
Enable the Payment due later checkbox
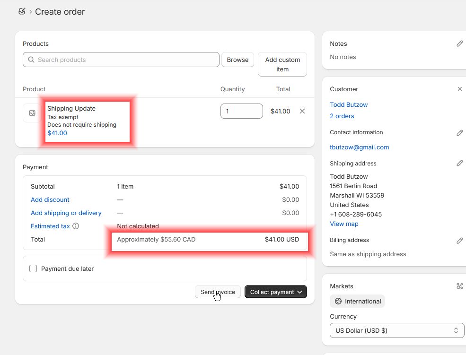[33, 268]
